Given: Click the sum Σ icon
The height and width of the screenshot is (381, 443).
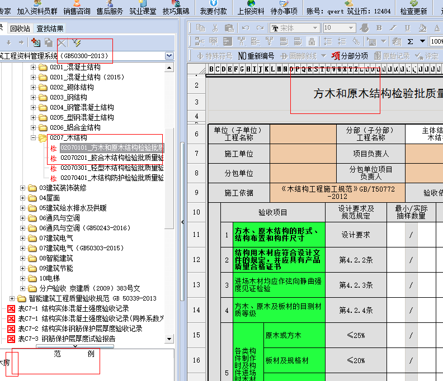Looking at the screenshot, I should coord(410,41).
